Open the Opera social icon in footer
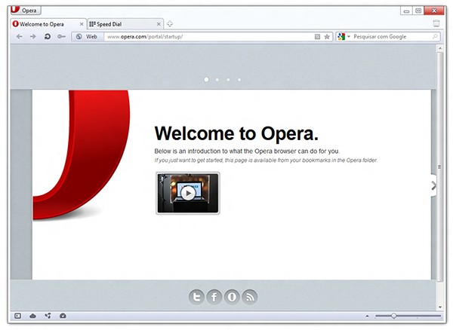Screen dimensions: 453x330 click(232, 297)
